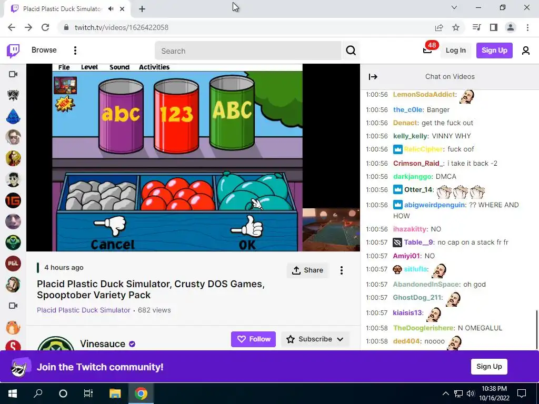The width and height of the screenshot is (539, 404).
Task: Click the Vinesauce channel avatar
Action: 55,344
